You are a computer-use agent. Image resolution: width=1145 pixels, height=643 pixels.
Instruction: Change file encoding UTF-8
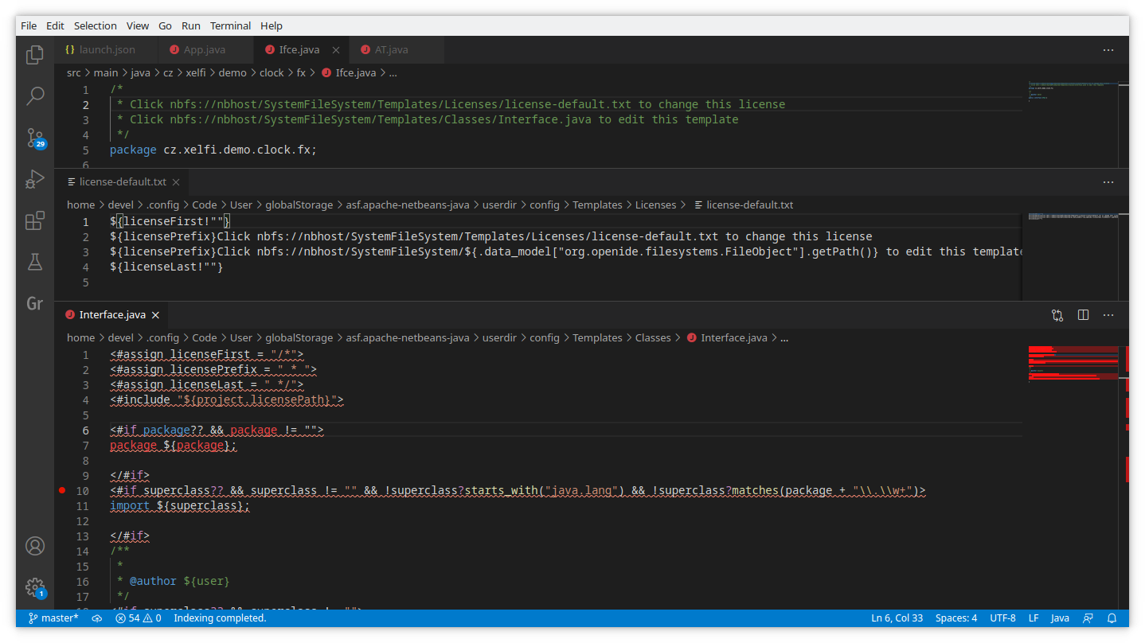pos(1002,618)
